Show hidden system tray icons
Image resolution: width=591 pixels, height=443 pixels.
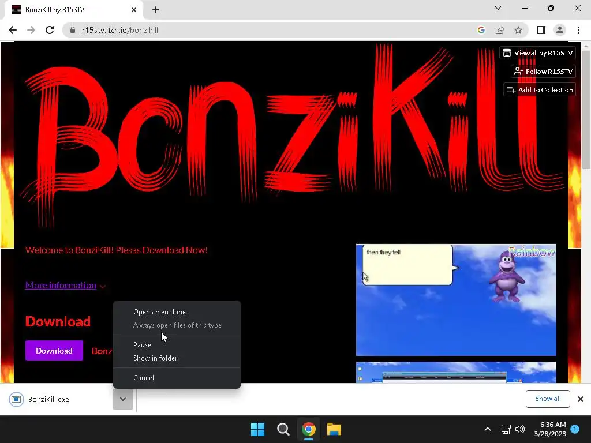click(487, 429)
